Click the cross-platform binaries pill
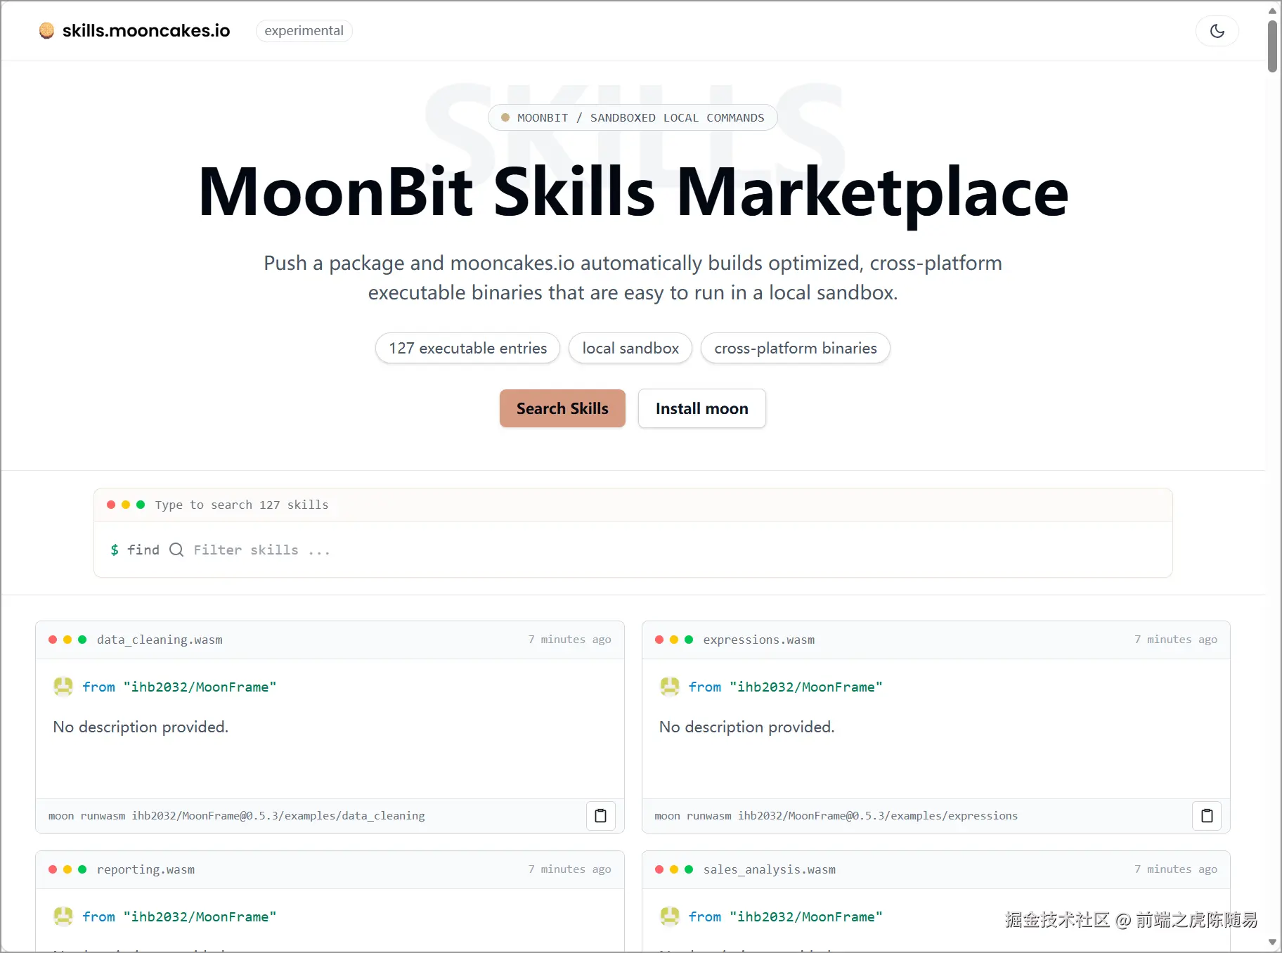Screen dimensions: 1282x953 coord(796,349)
